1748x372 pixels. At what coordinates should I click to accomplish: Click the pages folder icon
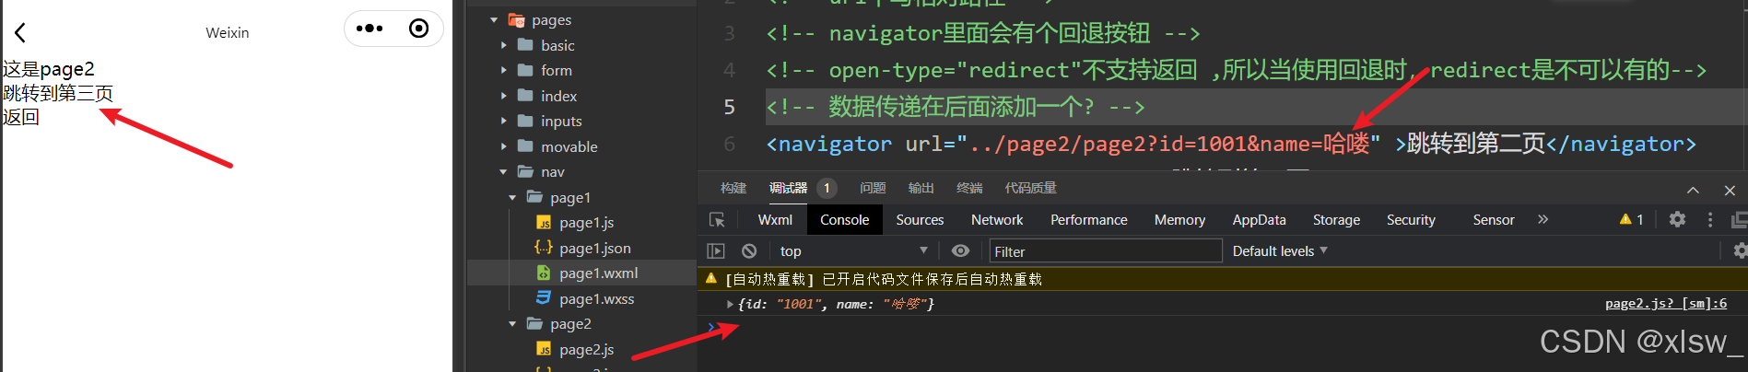517,20
